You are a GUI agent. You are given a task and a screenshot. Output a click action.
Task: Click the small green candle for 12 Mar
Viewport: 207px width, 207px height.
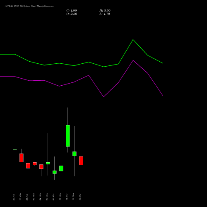coord(75,154)
